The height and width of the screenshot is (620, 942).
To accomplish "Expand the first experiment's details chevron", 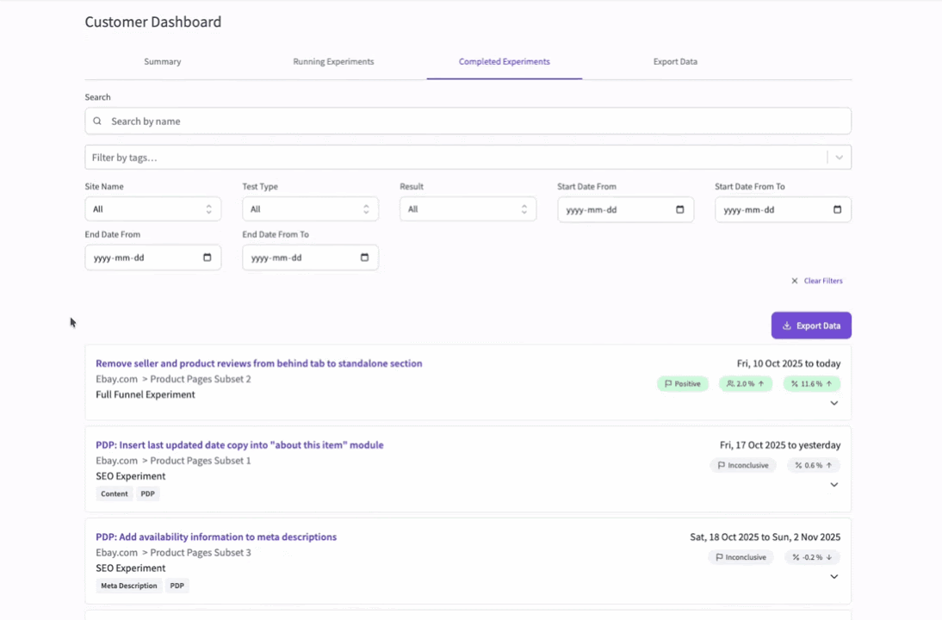I will tap(834, 403).
